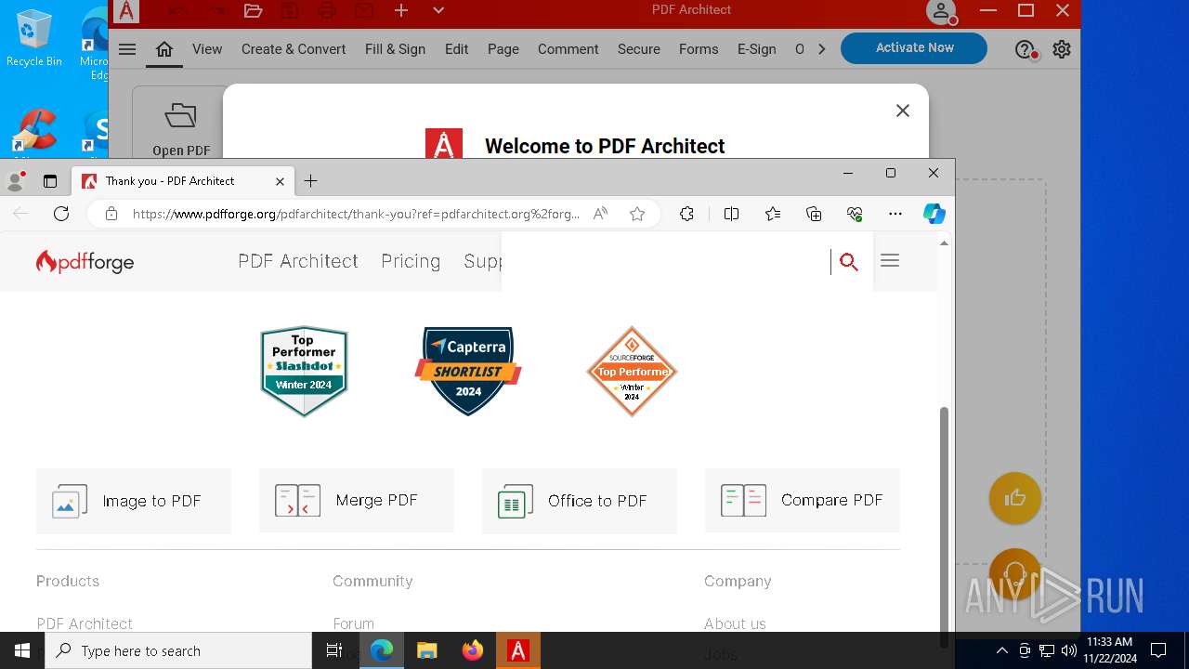The width and height of the screenshot is (1189, 669).
Task: Open a new Edge tab
Action: point(311,181)
